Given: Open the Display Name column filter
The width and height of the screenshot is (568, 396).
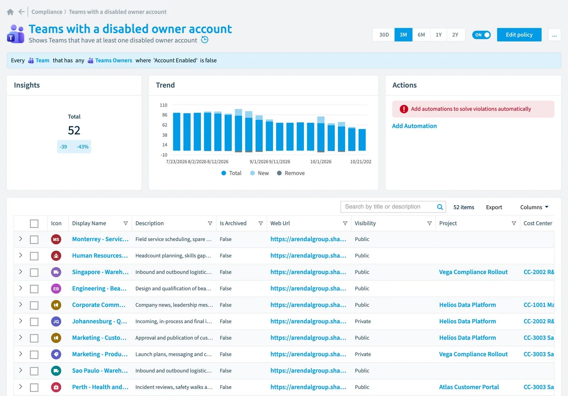Looking at the screenshot, I should tap(126, 223).
